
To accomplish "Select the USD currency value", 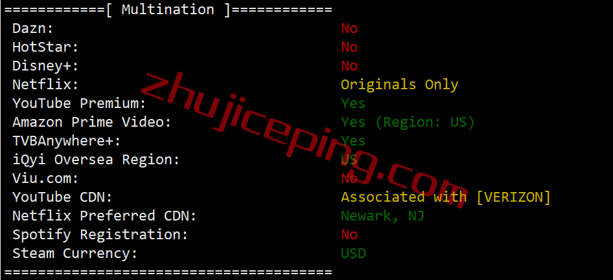I will (353, 253).
